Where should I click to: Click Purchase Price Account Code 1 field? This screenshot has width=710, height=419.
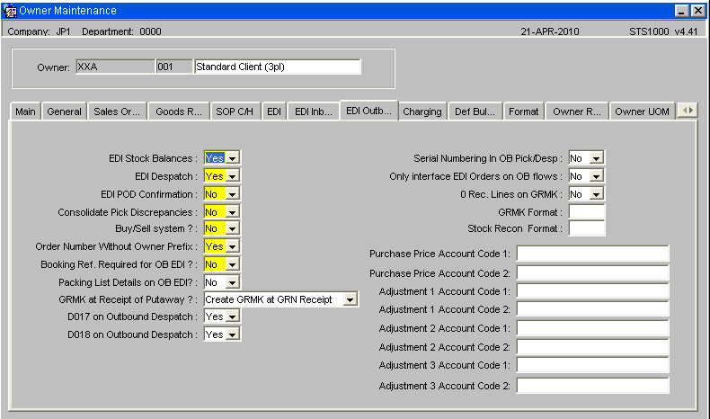coord(593,254)
